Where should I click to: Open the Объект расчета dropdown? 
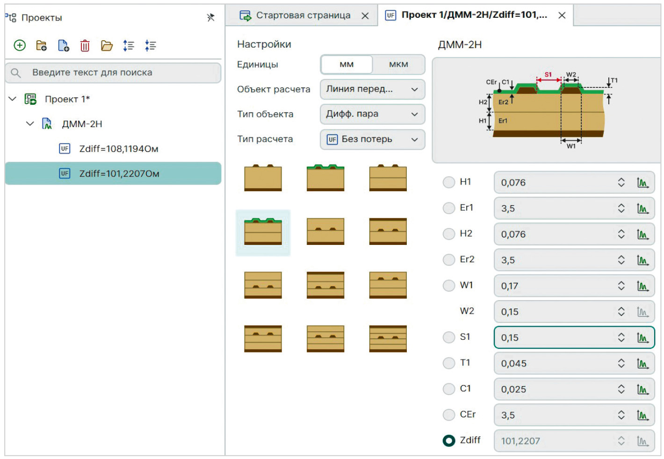tap(372, 89)
